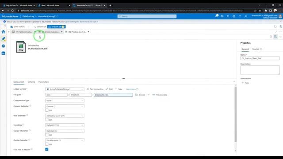The height and width of the screenshot is (159, 283).
Task: Toggle Edit checkbox under Column delimiter
Action: [47, 110]
